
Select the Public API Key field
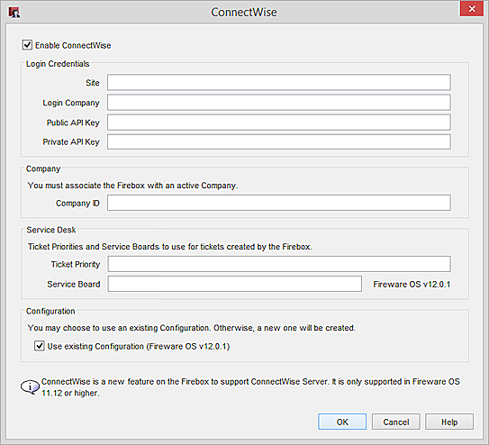(279, 123)
